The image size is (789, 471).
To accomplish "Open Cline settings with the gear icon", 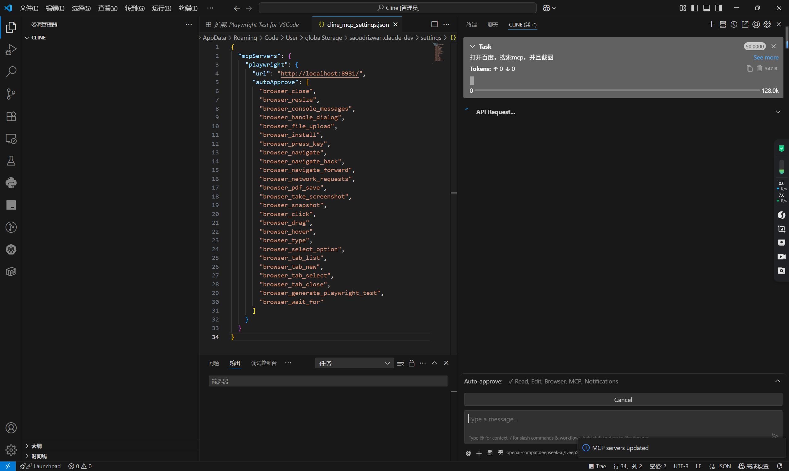I will (767, 24).
